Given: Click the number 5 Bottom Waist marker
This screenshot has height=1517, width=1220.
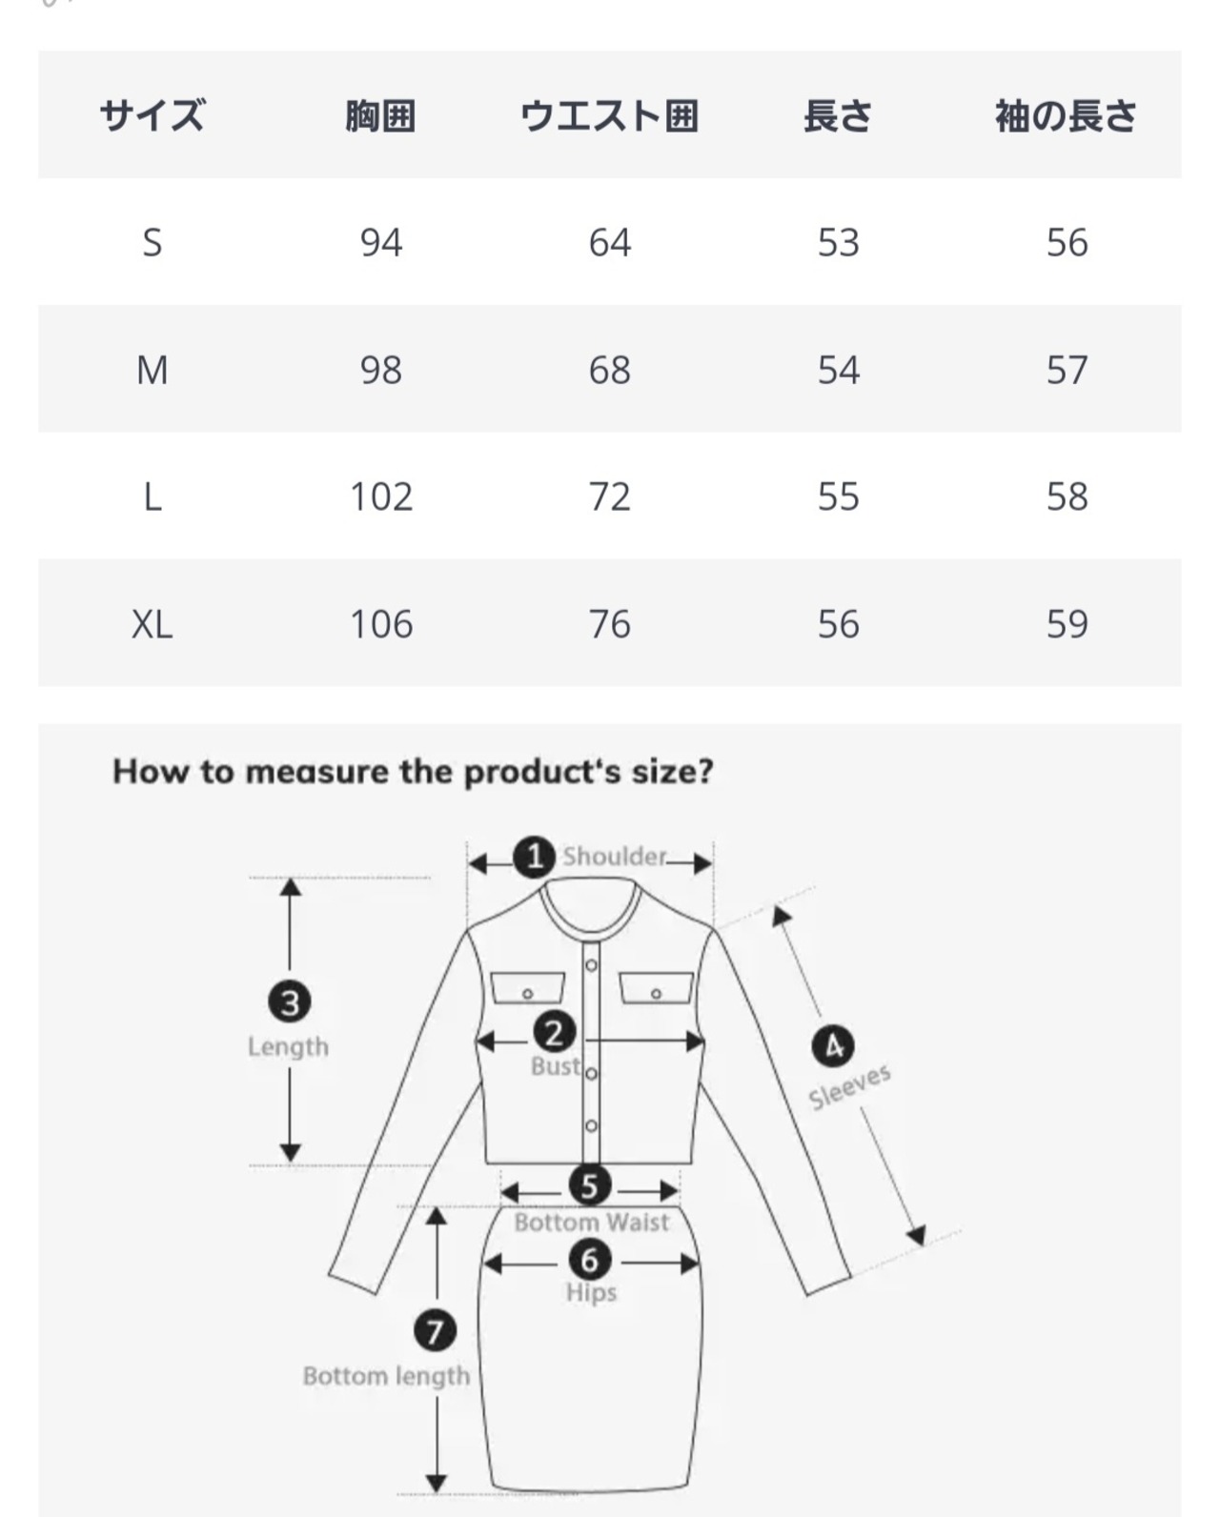Looking at the screenshot, I should pos(589,1185).
